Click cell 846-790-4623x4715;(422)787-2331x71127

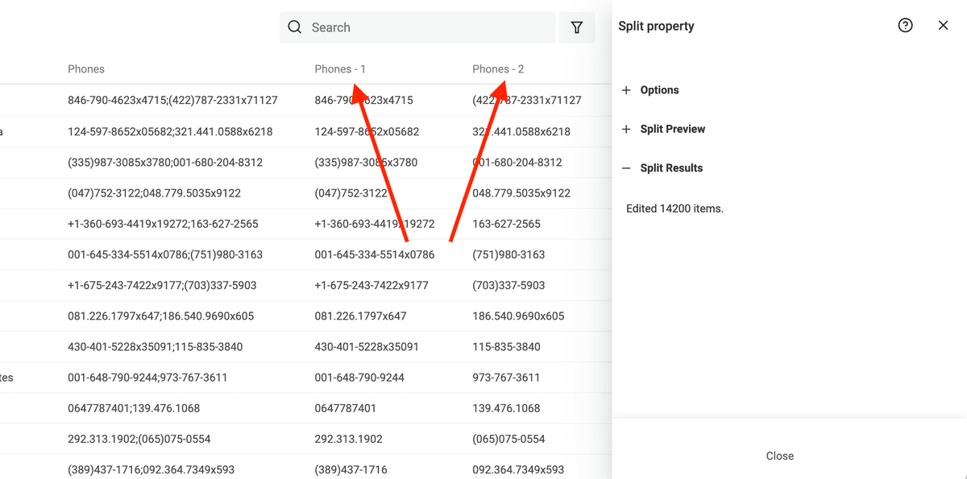[x=172, y=101]
